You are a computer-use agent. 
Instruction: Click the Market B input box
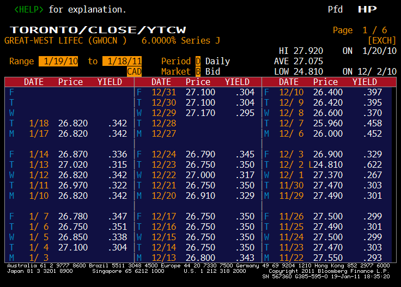click(198, 71)
